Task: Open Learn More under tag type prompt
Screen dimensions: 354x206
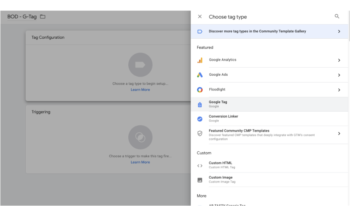Action: (140, 90)
